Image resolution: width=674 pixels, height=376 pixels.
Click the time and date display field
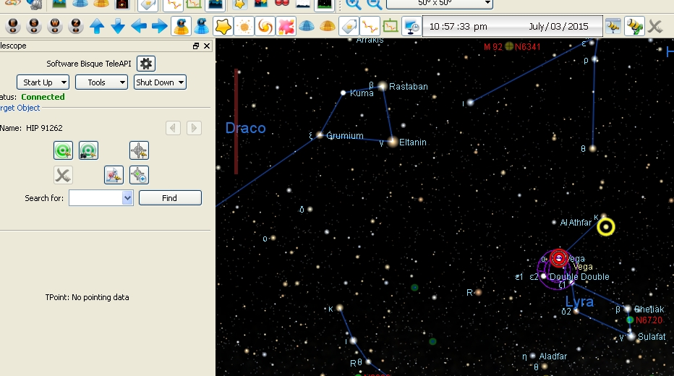click(513, 26)
